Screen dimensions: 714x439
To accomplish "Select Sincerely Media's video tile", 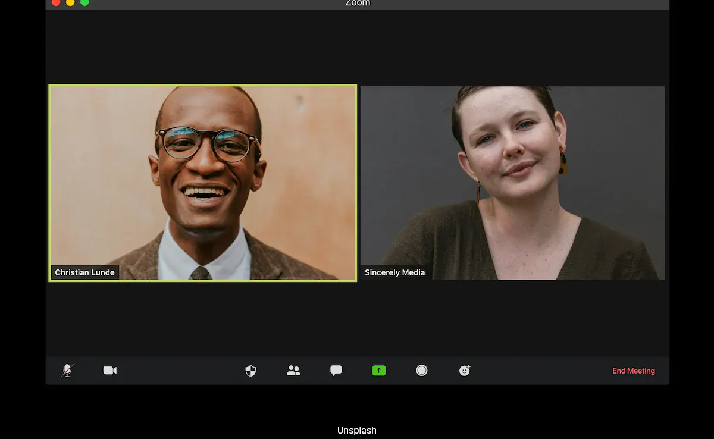I will (512, 178).
